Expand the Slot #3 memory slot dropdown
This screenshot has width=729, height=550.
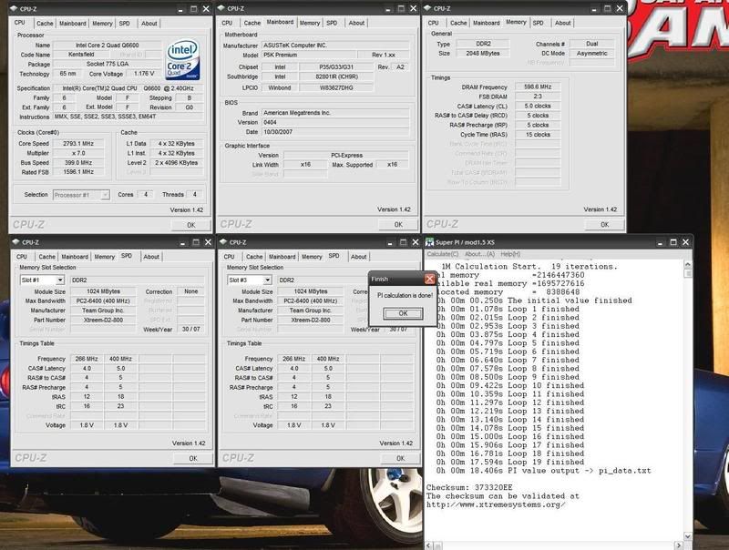250,280
